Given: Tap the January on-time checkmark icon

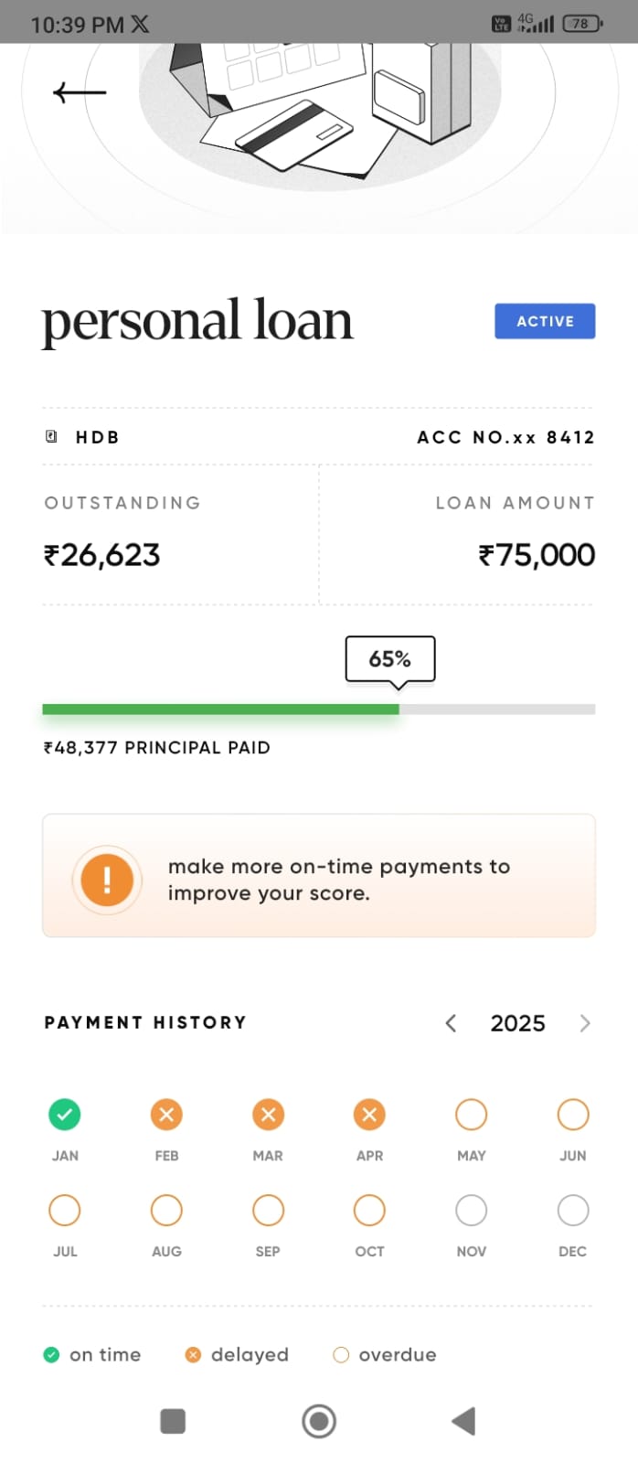Looking at the screenshot, I should click(64, 1115).
